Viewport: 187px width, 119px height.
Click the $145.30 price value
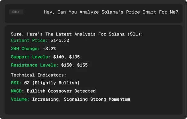(60, 41)
